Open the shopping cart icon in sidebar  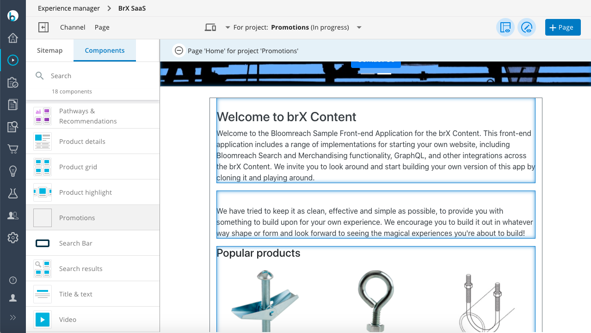(13, 149)
